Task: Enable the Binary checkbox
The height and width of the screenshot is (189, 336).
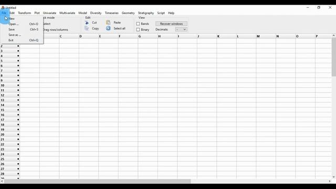Action: coord(138,29)
